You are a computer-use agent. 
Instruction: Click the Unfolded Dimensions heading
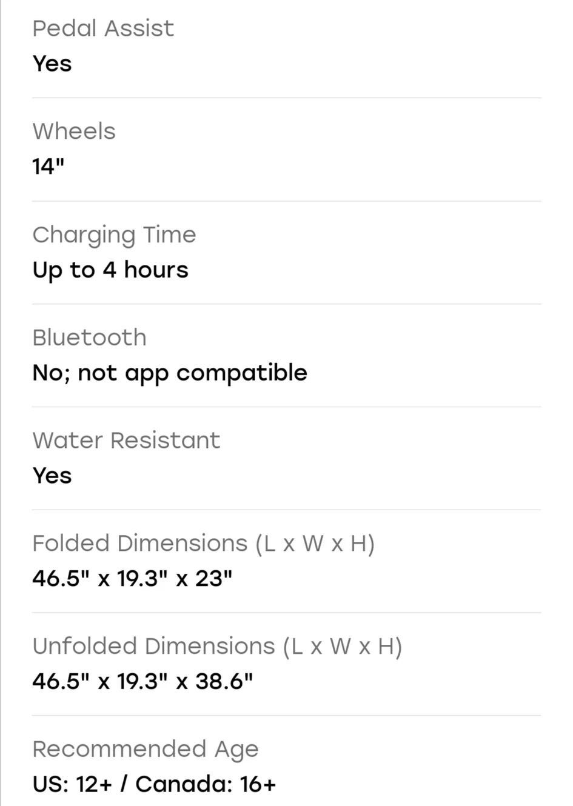[x=217, y=647]
